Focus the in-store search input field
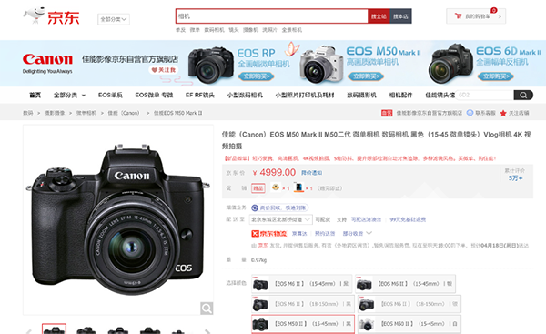The width and height of the screenshot is (546, 334). (x=485, y=95)
